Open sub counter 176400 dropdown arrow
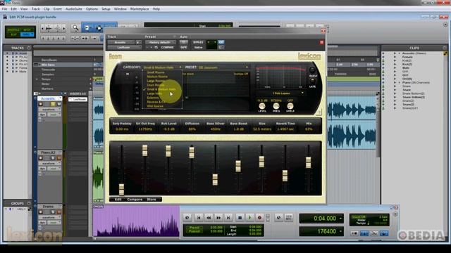Screen dimensions: 451x253 tap(340, 231)
